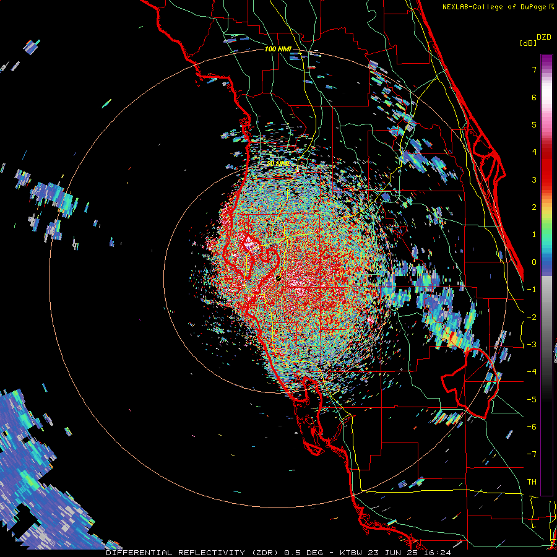
Task: Select the -4 value on the color scale
Action: point(532,372)
